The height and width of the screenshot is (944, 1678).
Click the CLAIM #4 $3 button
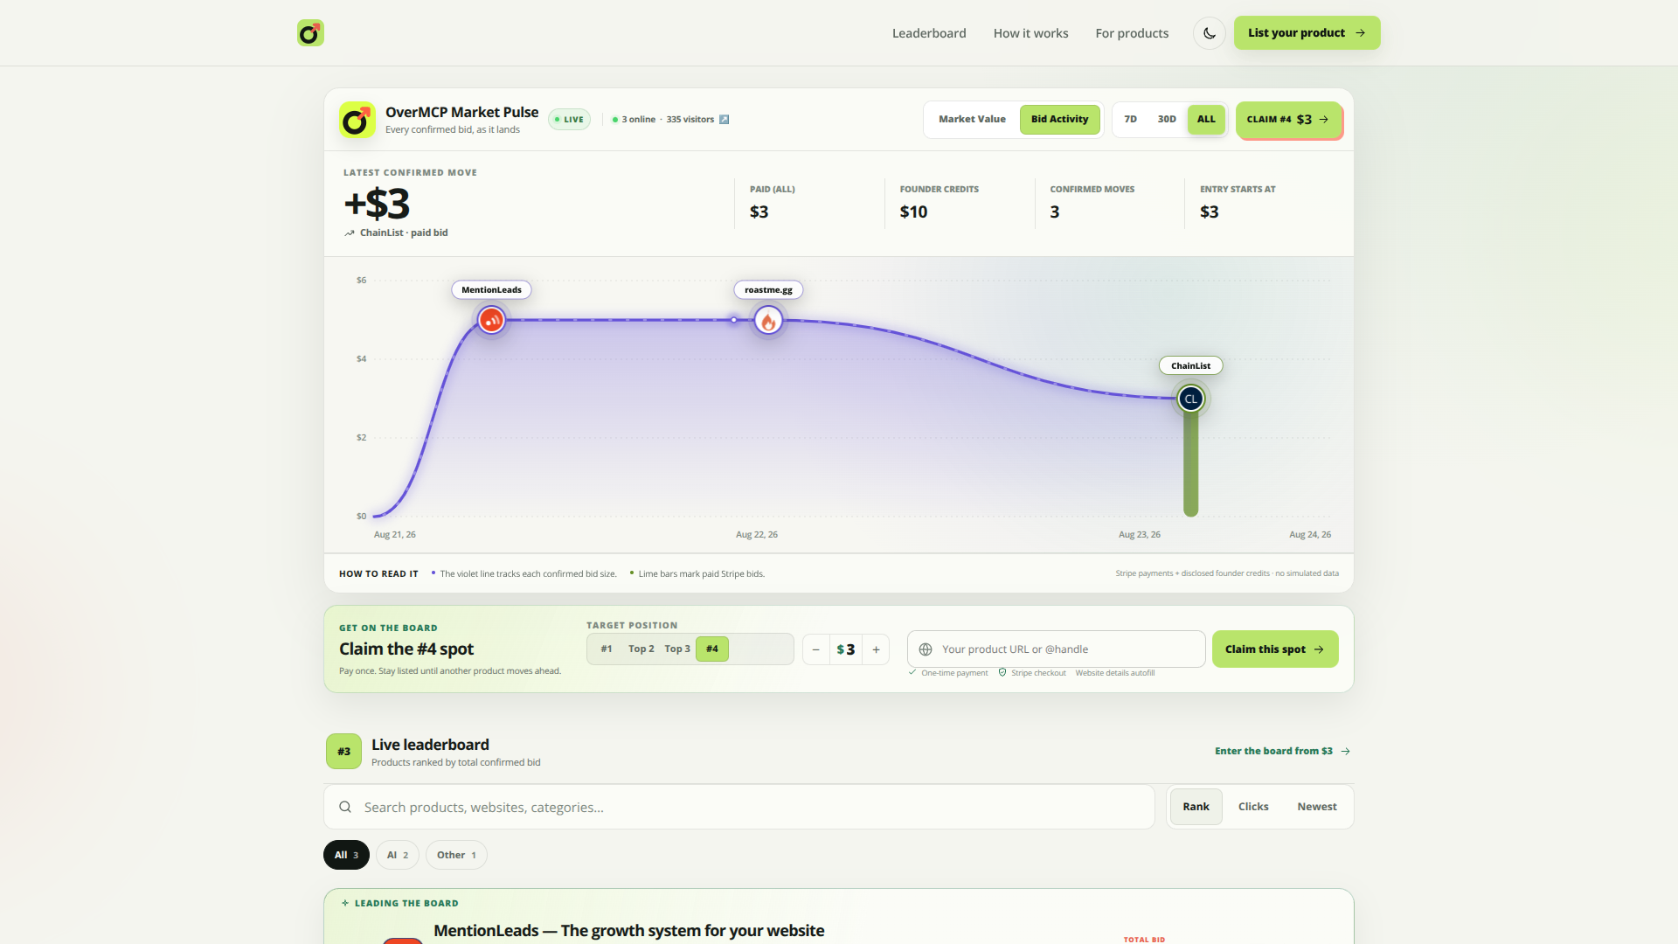pyautogui.click(x=1288, y=120)
